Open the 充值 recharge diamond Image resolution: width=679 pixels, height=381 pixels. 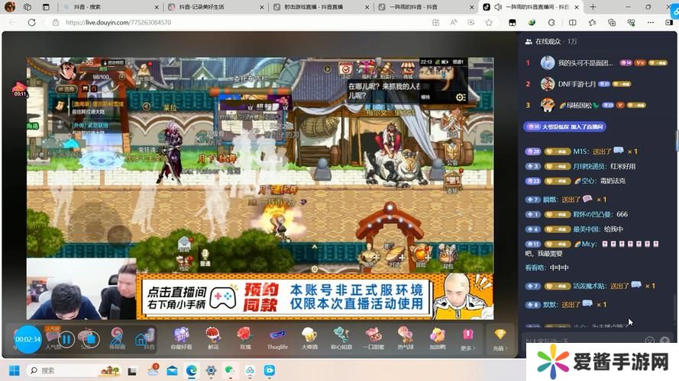coord(500,338)
